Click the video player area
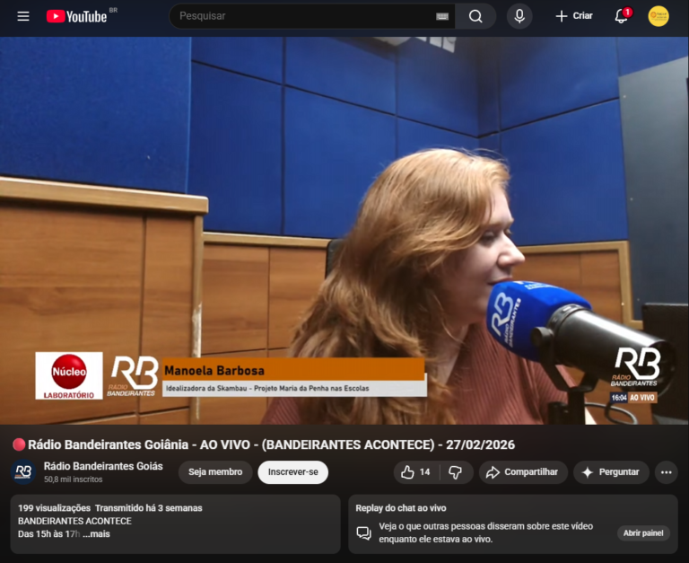 (344, 230)
